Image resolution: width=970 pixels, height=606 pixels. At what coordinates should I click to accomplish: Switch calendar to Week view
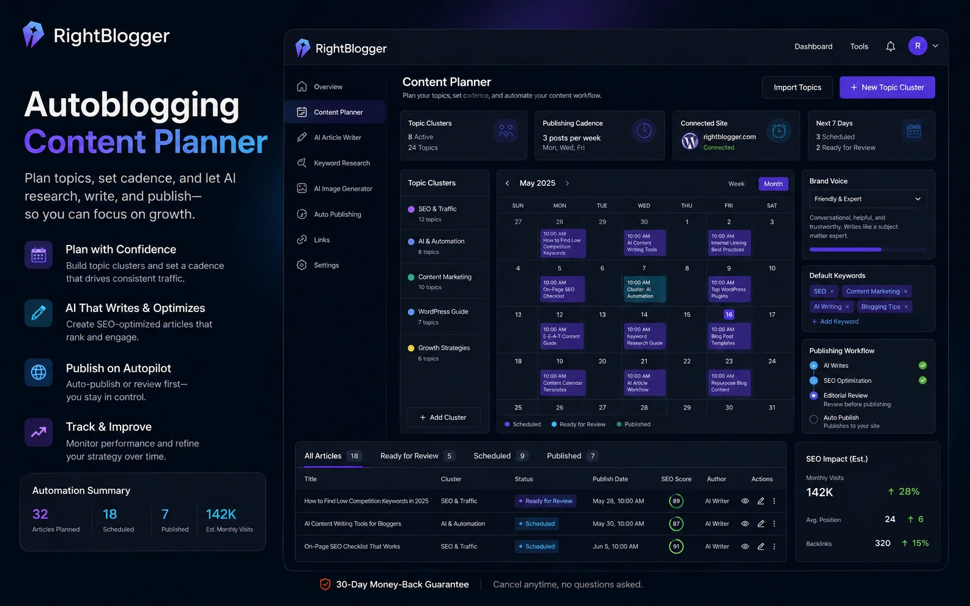[x=736, y=184]
